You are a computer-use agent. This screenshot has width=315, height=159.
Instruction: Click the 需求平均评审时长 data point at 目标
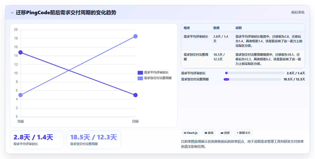click(135, 95)
